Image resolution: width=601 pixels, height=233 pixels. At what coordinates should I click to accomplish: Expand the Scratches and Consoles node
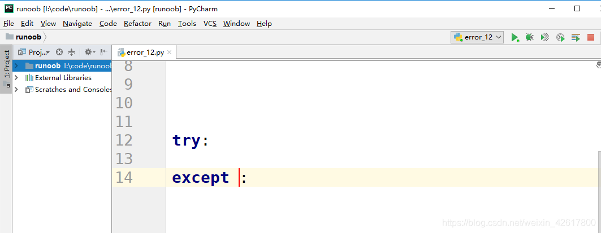point(16,90)
